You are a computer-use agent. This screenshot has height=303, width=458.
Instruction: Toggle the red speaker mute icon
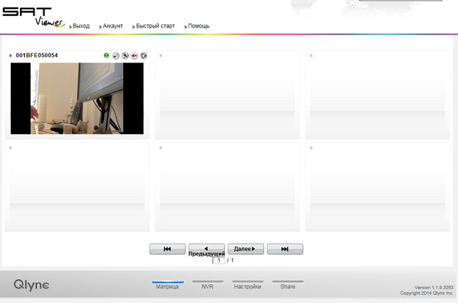pos(134,56)
